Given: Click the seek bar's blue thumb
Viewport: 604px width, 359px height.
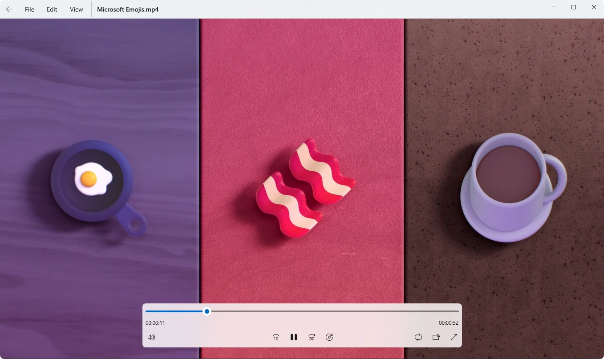Looking at the screenshot, I should [207, 311].
